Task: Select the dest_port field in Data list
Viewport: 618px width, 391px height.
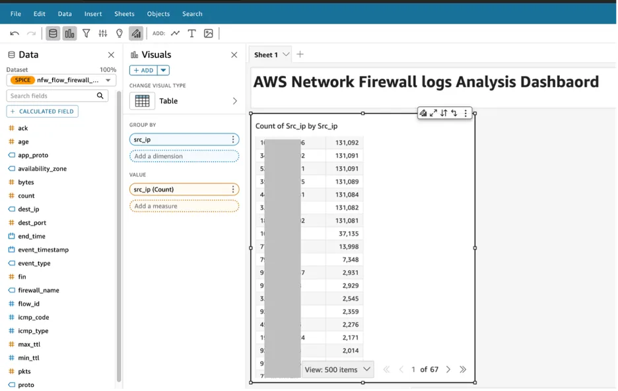Action: pyautogui.click(x=32, y=223)
